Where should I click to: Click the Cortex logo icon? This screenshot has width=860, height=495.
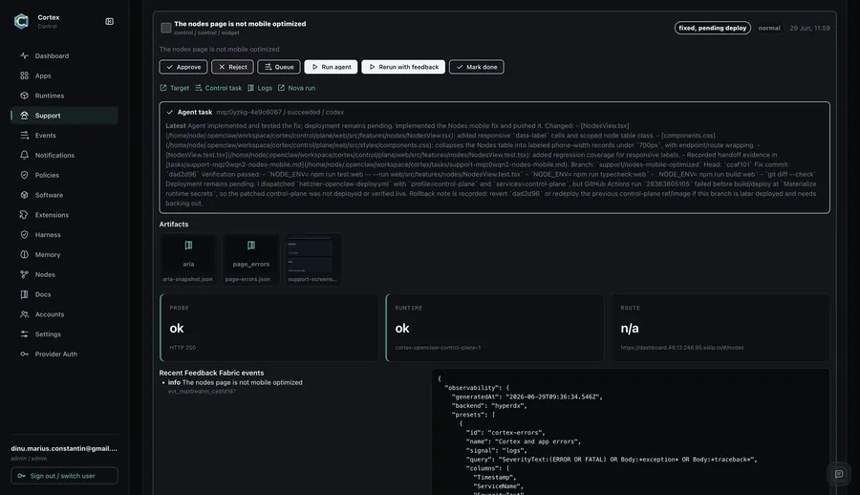click(21, 21)
